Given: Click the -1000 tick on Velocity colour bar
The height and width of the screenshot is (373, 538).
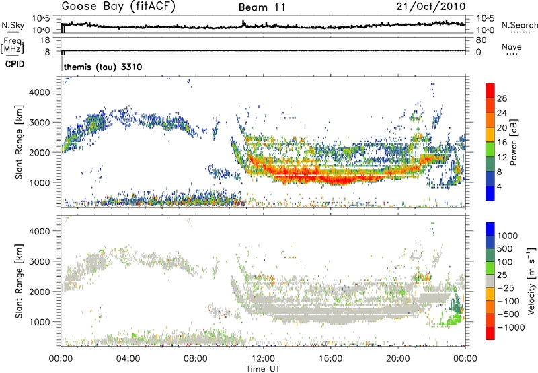Looking at the screenshot, I should coord(510,327).
